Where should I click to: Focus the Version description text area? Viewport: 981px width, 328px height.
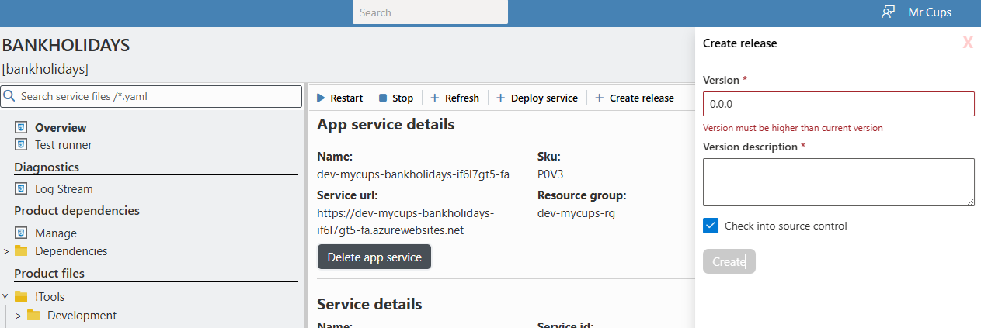[838, 182]
